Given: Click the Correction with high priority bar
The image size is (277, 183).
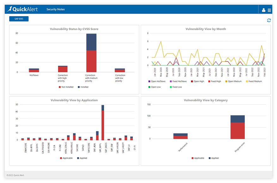Looking at the screenshot, I should coord(63,69).
